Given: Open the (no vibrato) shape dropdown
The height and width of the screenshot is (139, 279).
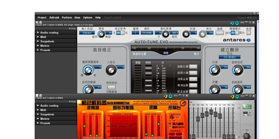Looking at the screenshot, I should (x=229, y=57).
